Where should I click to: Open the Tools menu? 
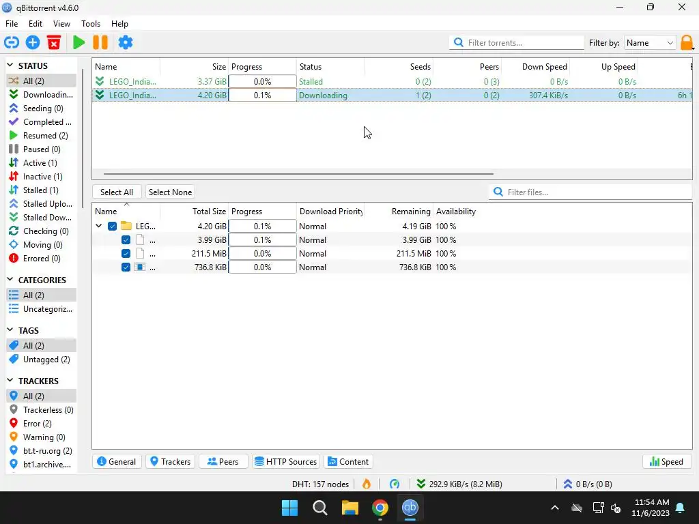click(91, 24)
